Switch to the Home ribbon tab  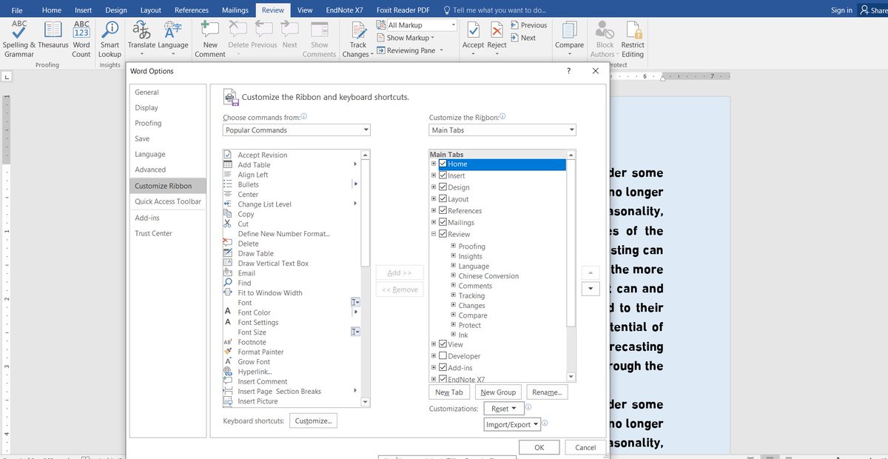[x=52, y=10]
